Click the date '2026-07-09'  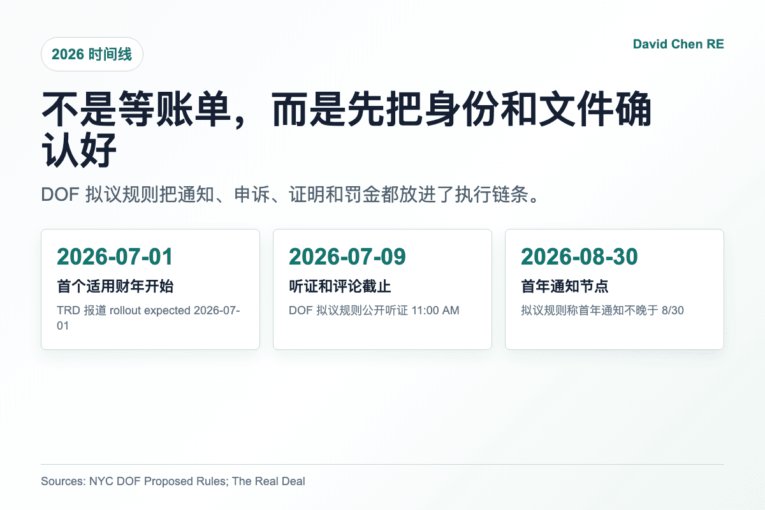point(347,256)
